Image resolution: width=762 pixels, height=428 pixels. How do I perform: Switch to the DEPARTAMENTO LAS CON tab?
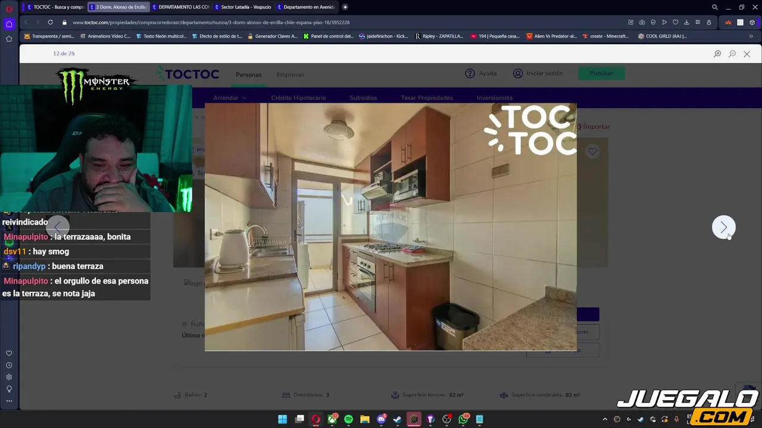pyautogui.click(x=180, y=7)
